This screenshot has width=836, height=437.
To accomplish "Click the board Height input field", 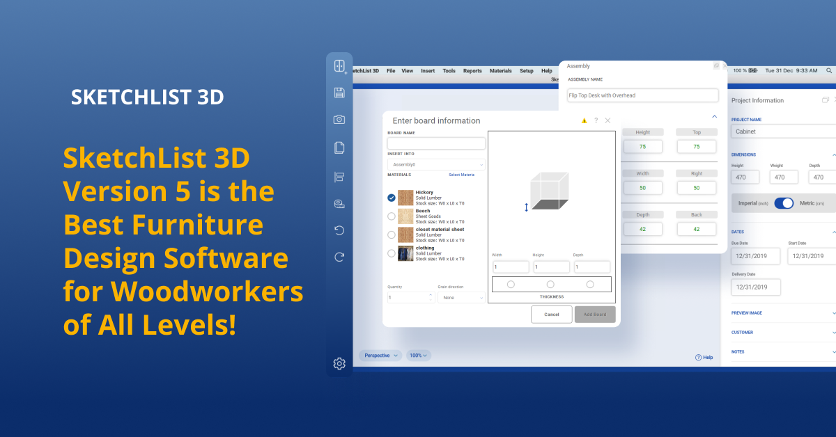I will [x=552, y=267].
